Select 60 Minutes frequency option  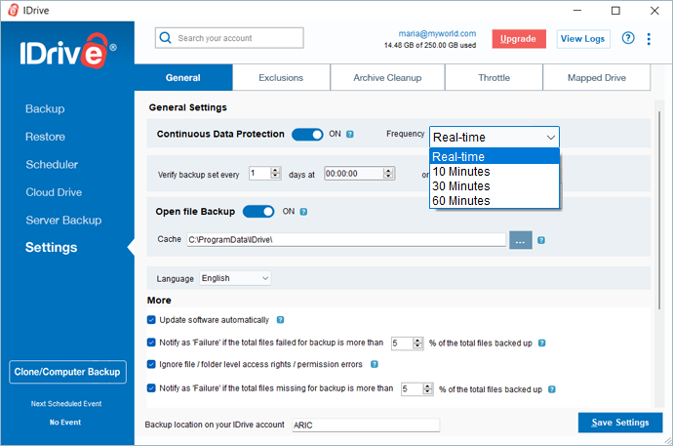[x=494, y=200]
